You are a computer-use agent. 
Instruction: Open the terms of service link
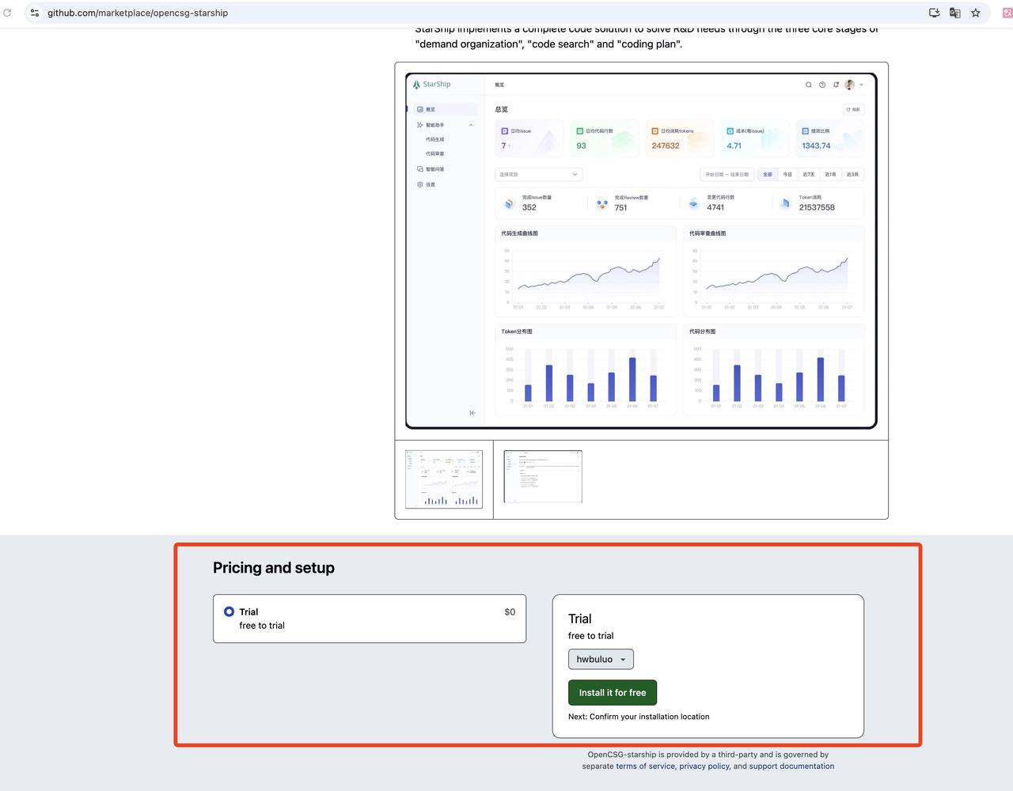pos(645,766)
